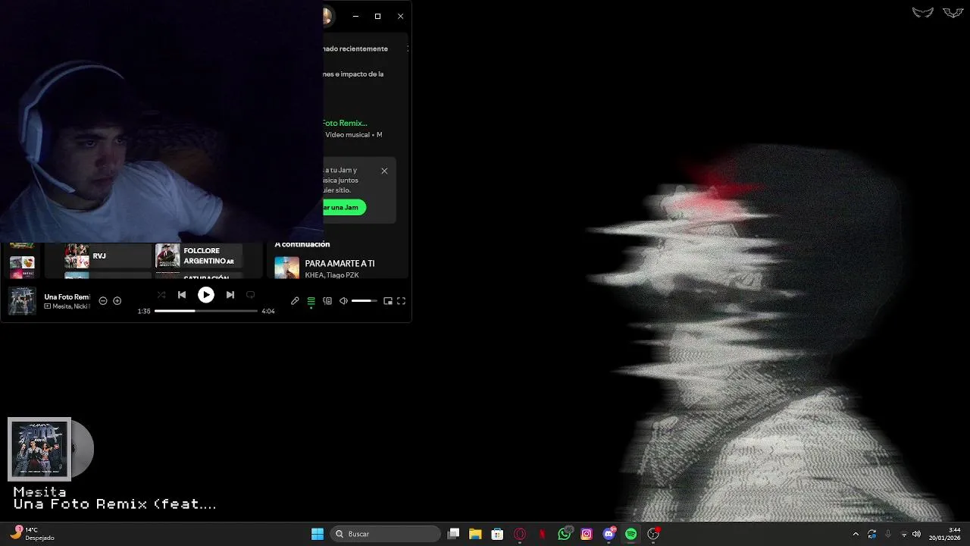Screen dimensions: 970x546
Task: Open the system volume tray icon
Action: (x=917, y=534)
